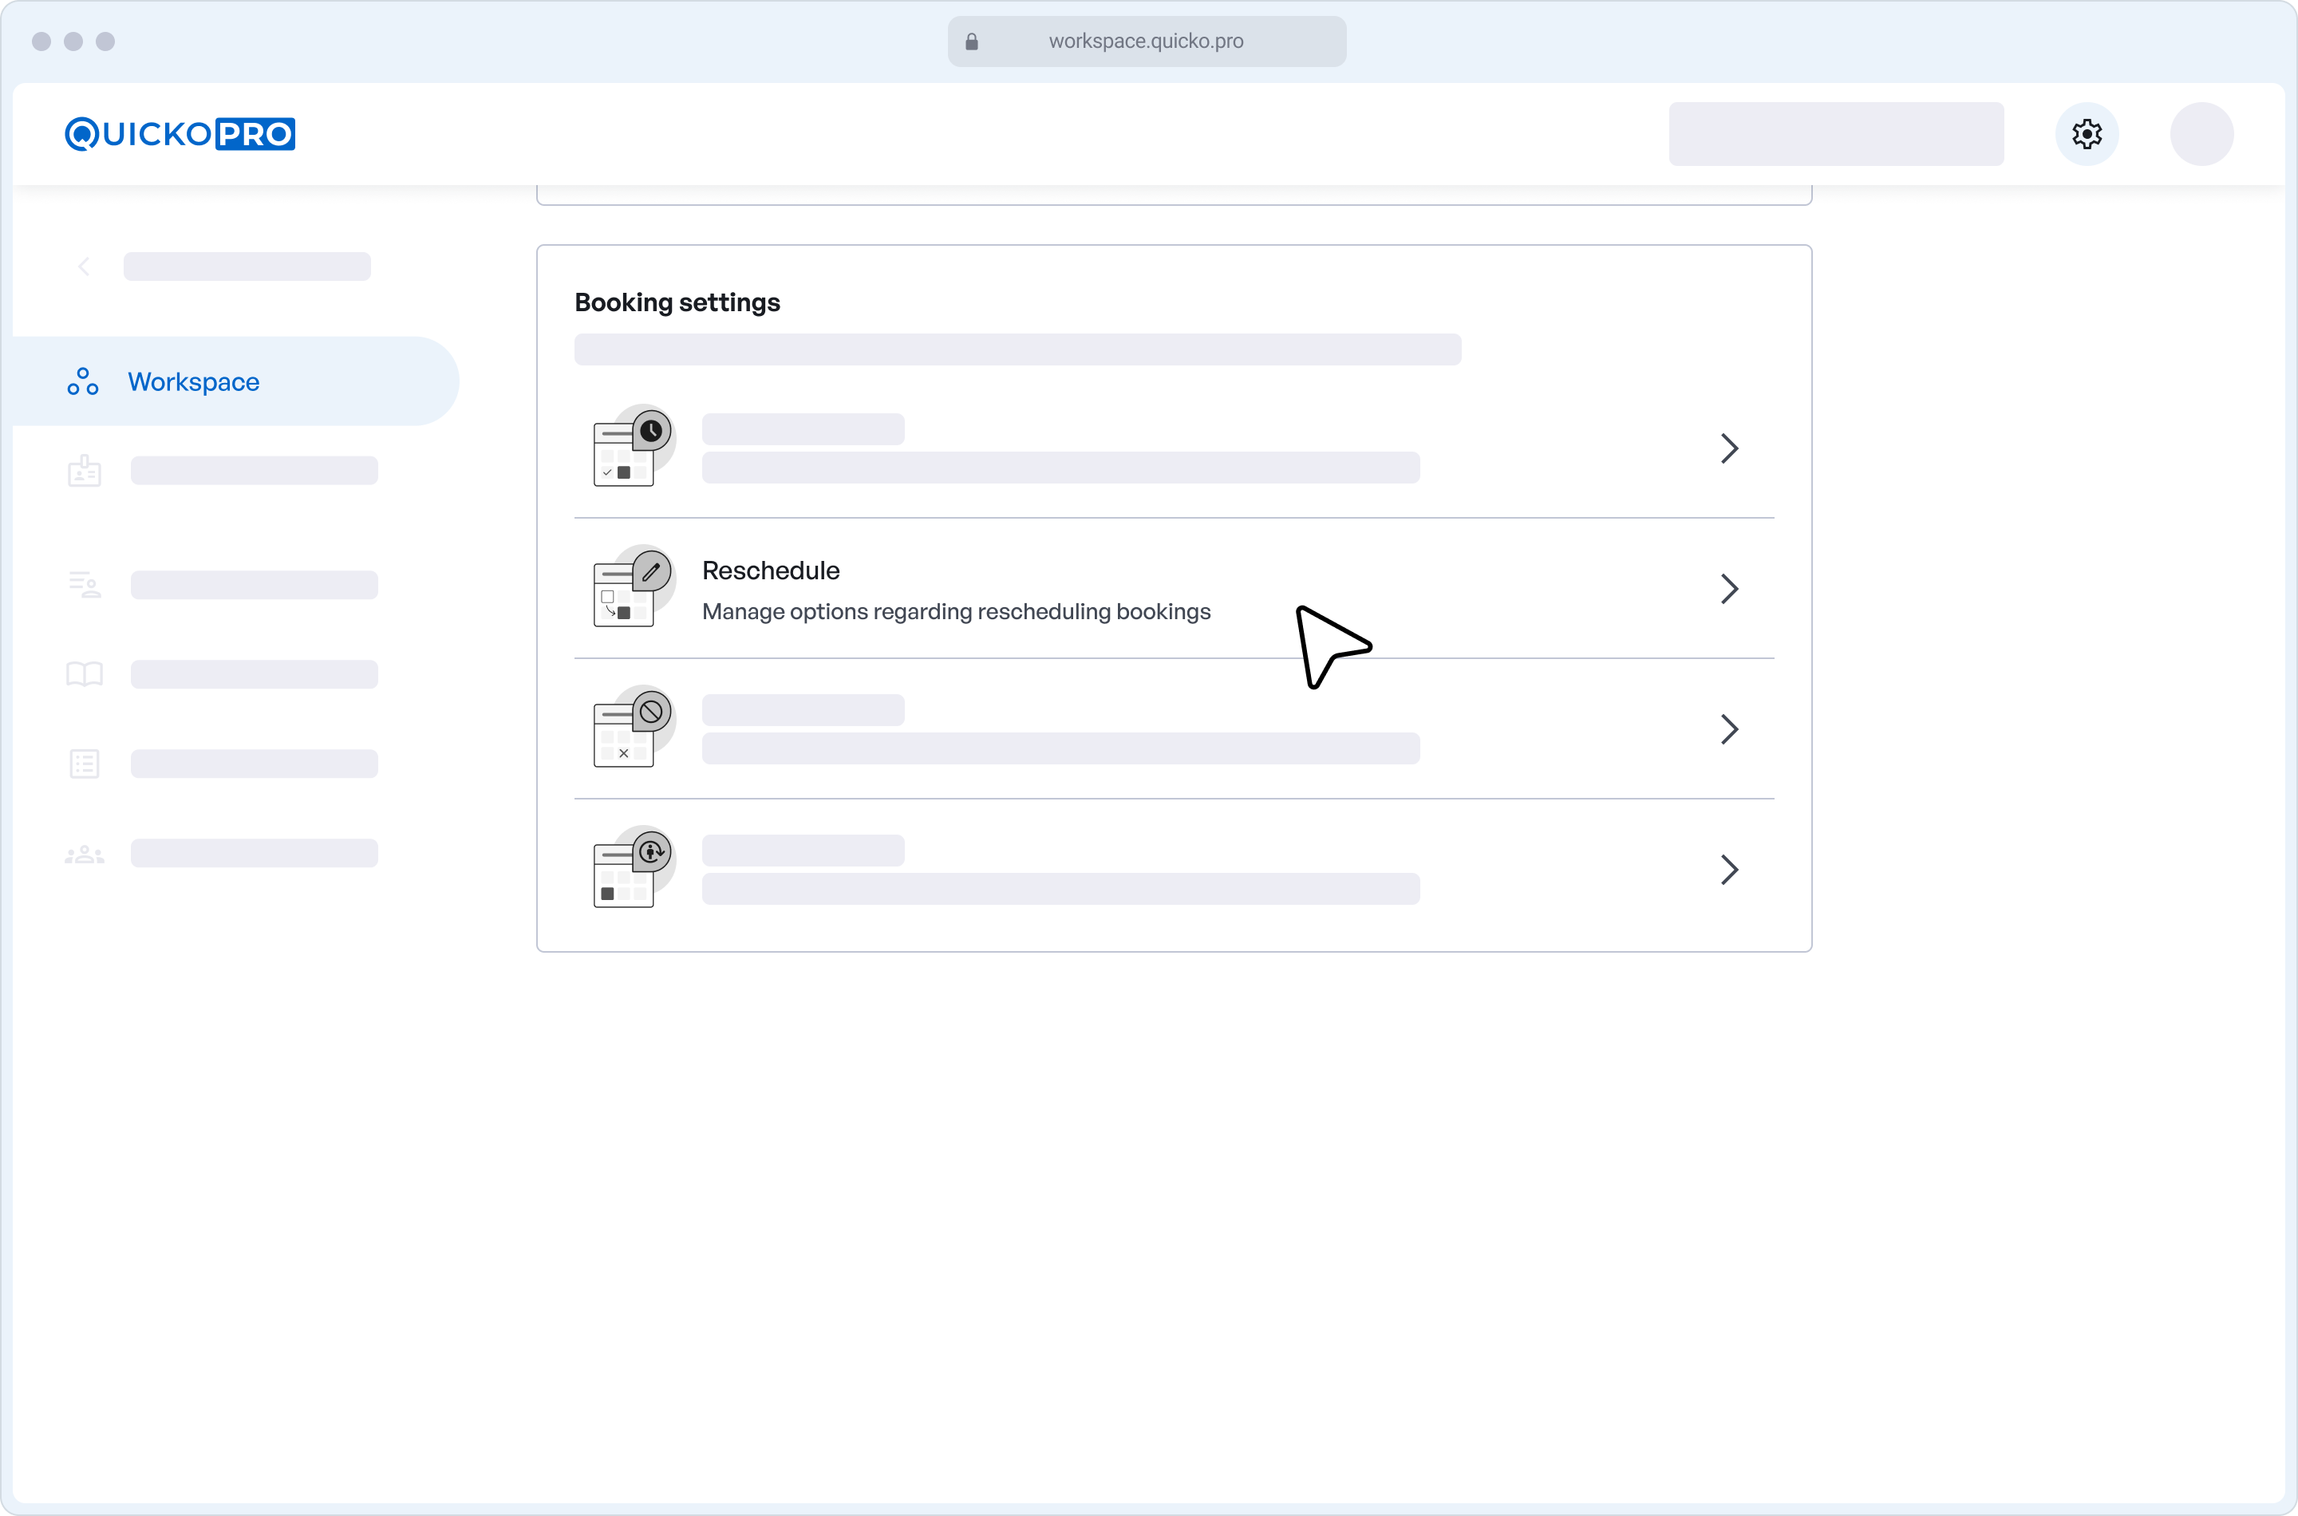Expand the cancel calendar row chevron
Image resolution: width=2298 pixels, height=1516 pixels.
click(1730, 728)
